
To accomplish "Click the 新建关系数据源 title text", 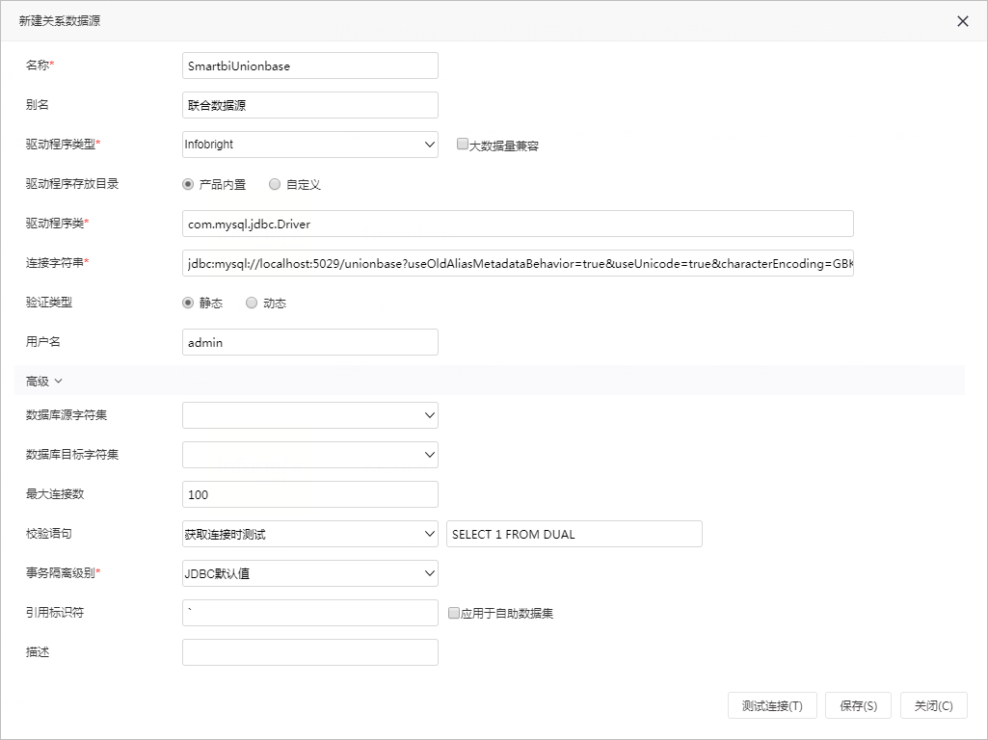I will (x=59, y=21).
